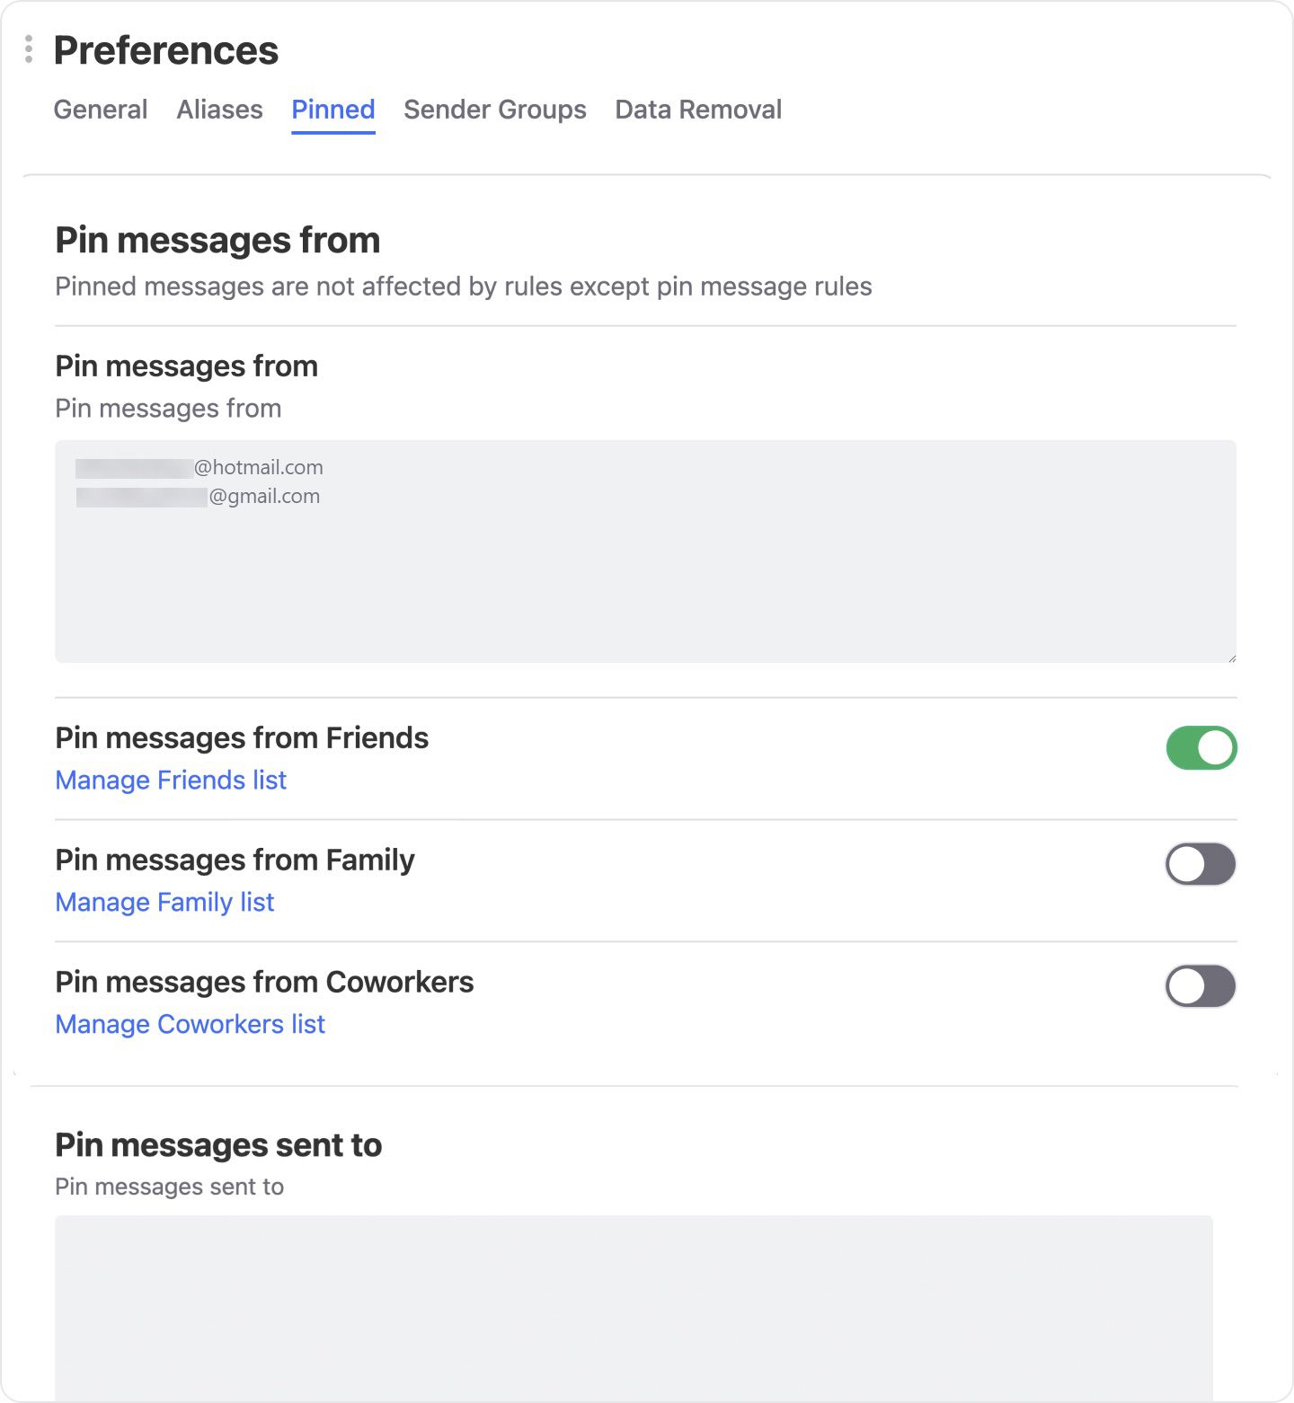1294x1403 pixels.
Task: Switch to the General tab
Action: pyautogui.click(x=100, y=109)
